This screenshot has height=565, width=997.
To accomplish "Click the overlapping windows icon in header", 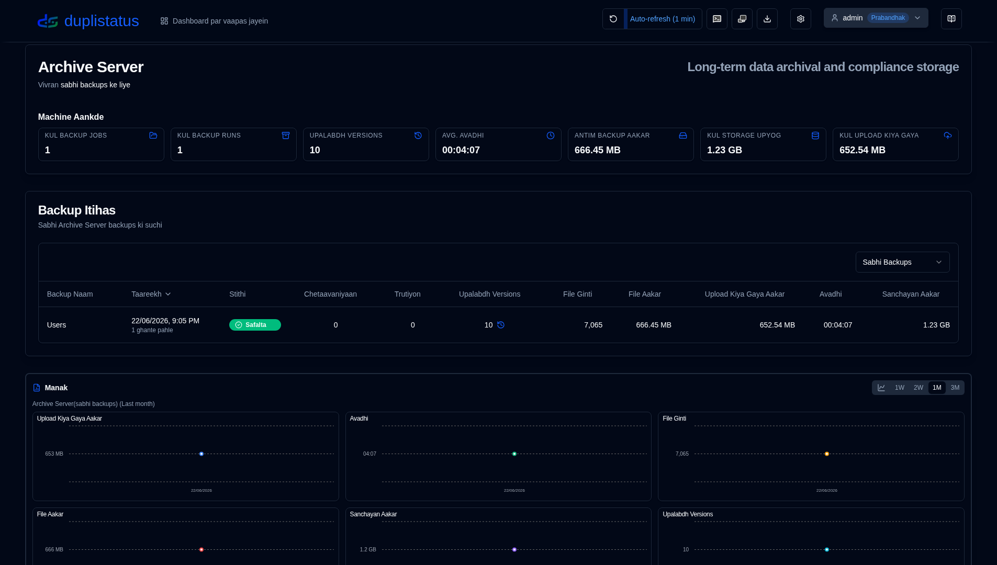I will [x=742, y=19].
